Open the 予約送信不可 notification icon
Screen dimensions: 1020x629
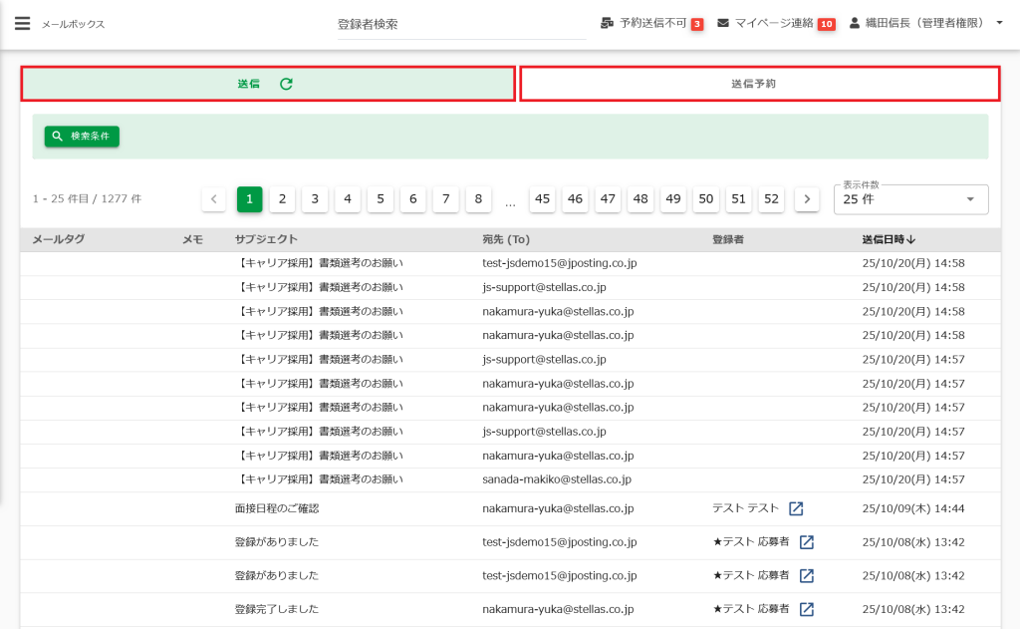[x=607, y=23]
